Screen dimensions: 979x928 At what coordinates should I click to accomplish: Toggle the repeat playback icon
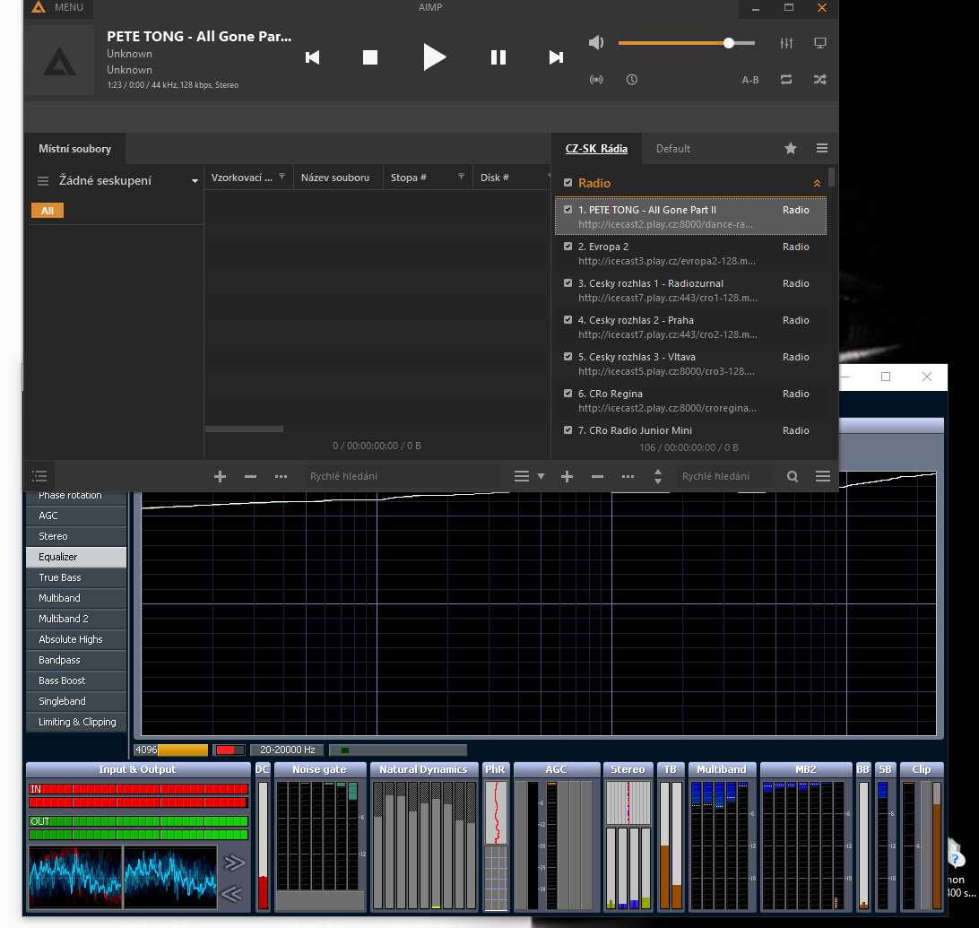click(x=786, y=79)
